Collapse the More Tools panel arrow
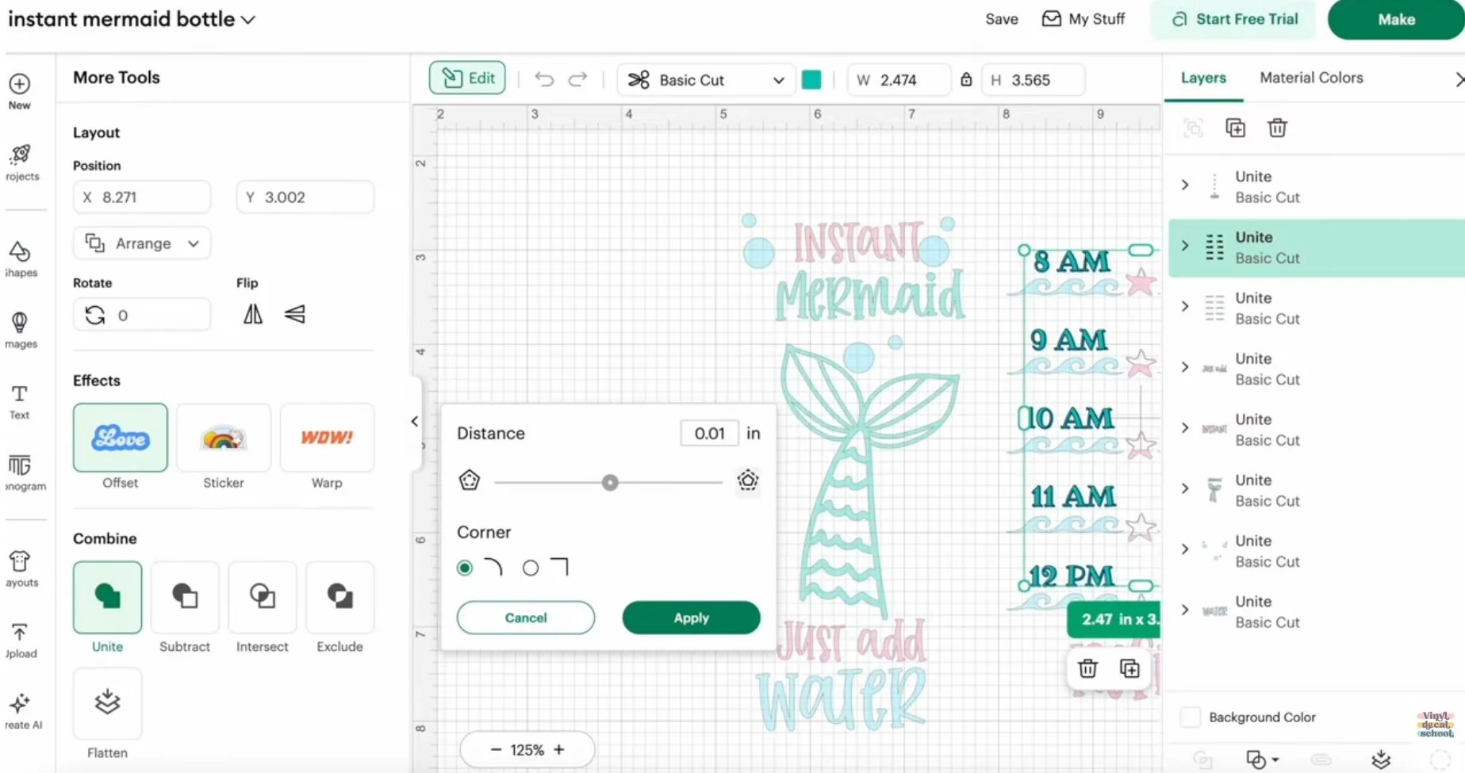Image resolution: width=1465 pixels, height=773 pixels. (x=415, y=421)
